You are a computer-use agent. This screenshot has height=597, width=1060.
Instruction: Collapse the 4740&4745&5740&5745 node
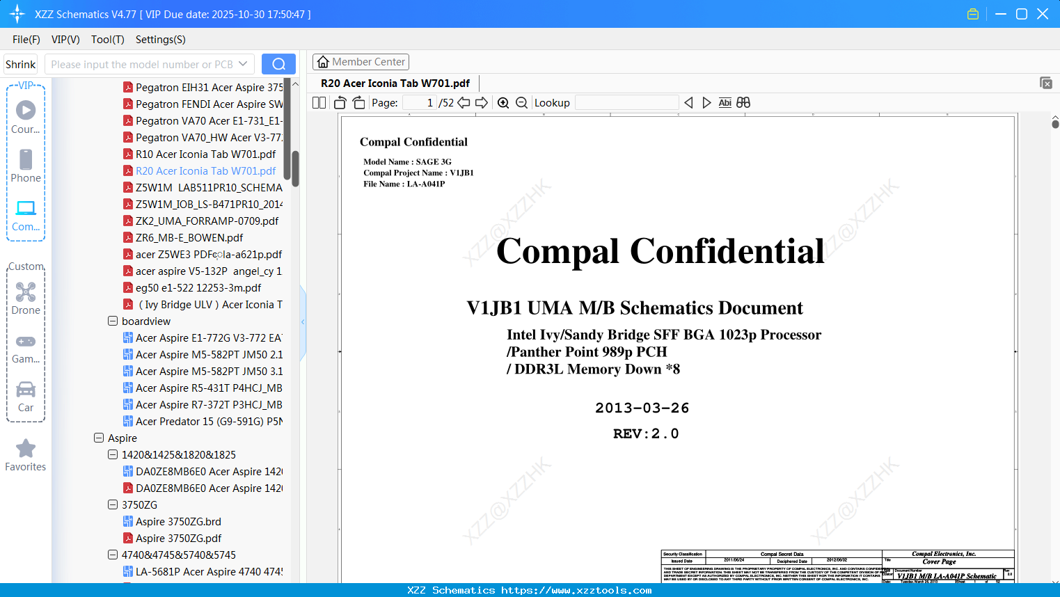pos(113,555)
